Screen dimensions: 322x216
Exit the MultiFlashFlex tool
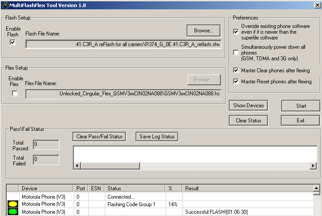[x=300, y=121]
